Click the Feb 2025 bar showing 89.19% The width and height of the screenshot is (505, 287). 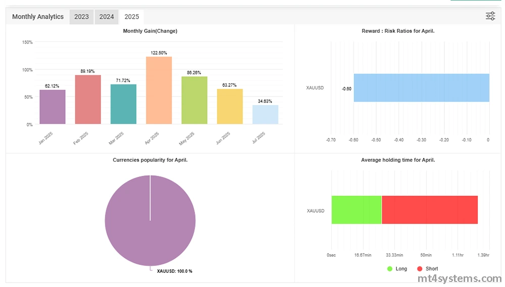coord(88,100)
